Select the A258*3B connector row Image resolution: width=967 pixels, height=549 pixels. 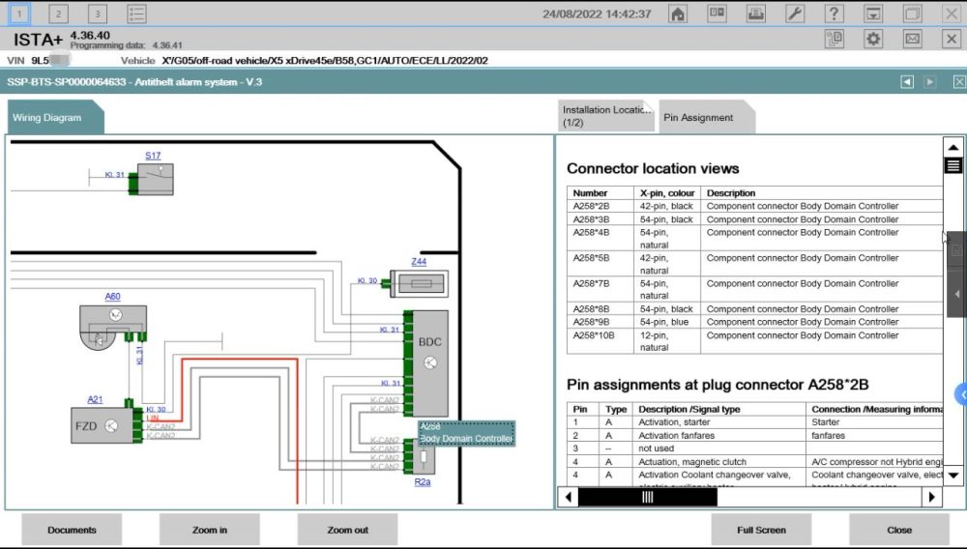click(x=755, y=219)
